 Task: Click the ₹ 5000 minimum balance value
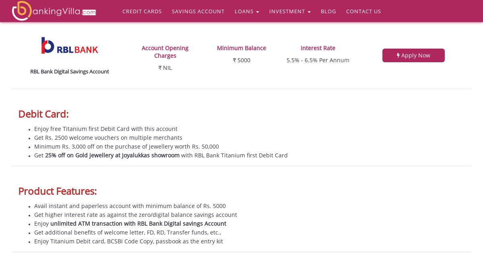[242, 60]
